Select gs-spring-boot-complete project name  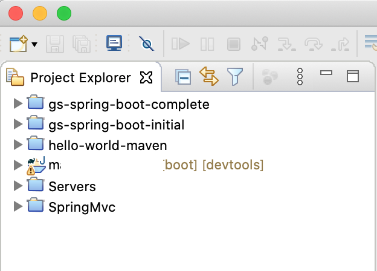click(x=129, y=105)
